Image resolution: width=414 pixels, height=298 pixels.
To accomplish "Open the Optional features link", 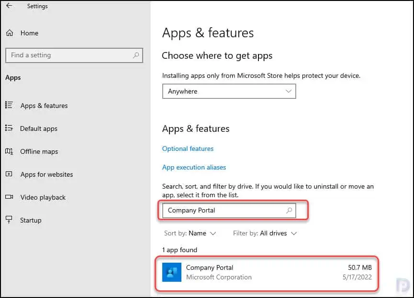I will [x=188, y=149].
